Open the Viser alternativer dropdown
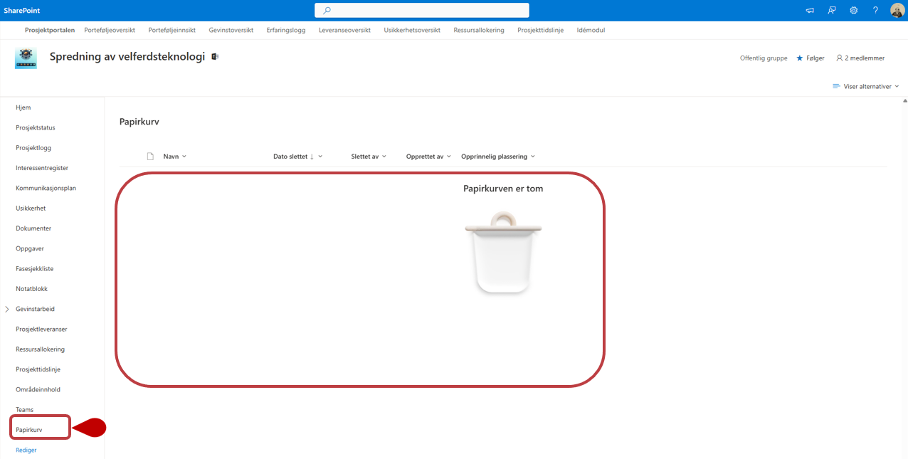 pyautogui.click(x=865, y=86)
